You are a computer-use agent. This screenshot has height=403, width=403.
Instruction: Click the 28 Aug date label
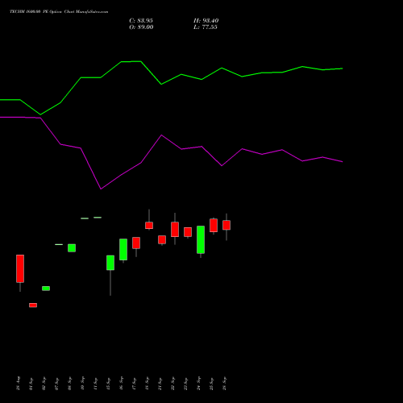pos(18,384)
